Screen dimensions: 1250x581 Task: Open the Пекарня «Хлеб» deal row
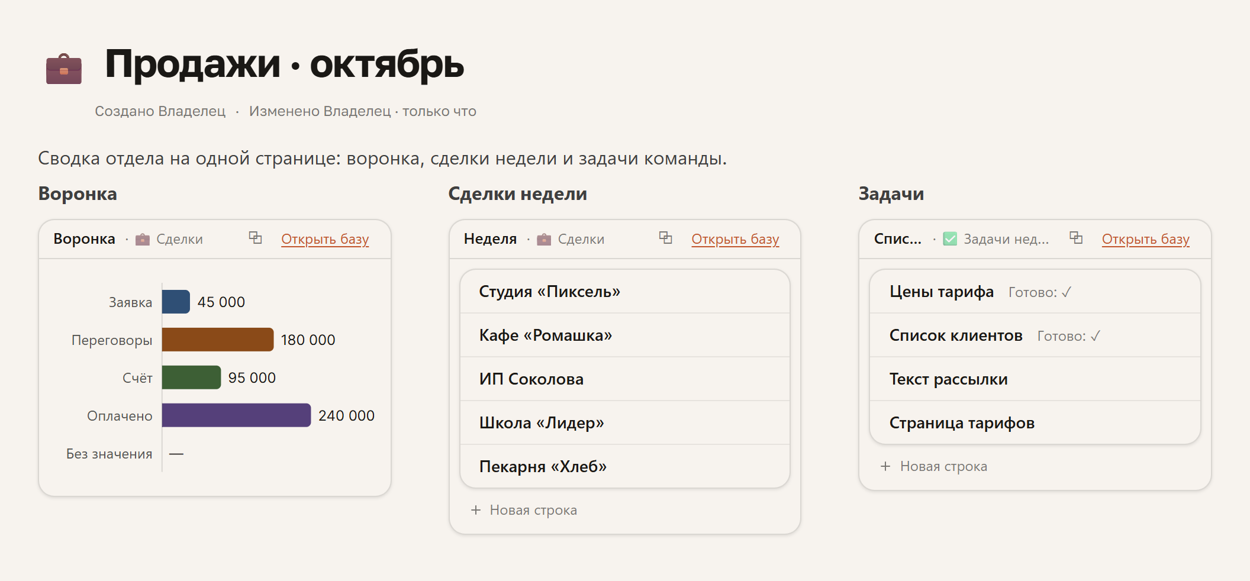(x=625, y=467)
